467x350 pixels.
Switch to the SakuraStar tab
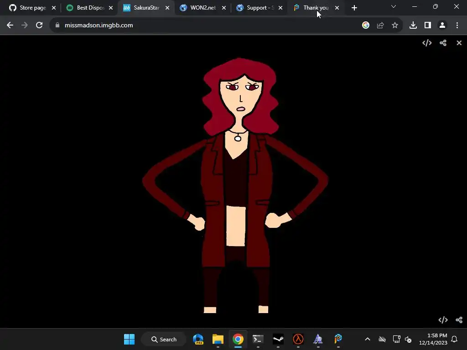(x=146, y=8)
